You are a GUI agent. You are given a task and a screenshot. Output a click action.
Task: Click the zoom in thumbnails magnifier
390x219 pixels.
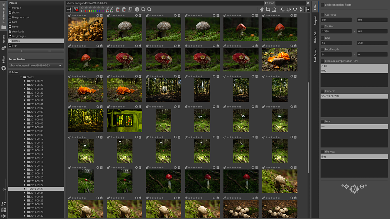149,10
